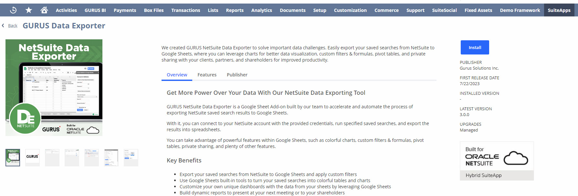Switch to the Features tab

tap(207, 74)
